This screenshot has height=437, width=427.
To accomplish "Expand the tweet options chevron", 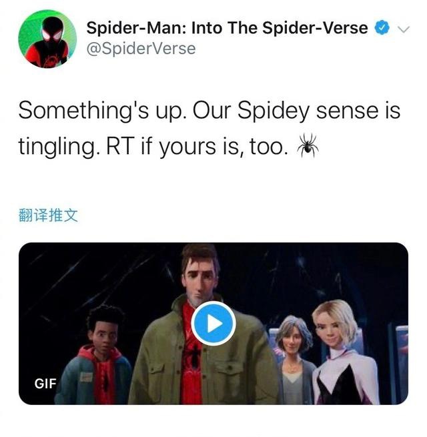I will [x=404, y=29].
